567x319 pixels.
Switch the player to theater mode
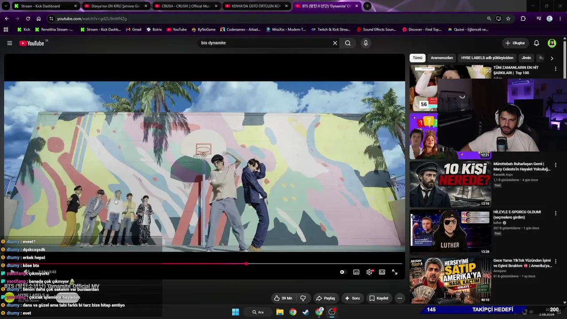tap(382, 272)
